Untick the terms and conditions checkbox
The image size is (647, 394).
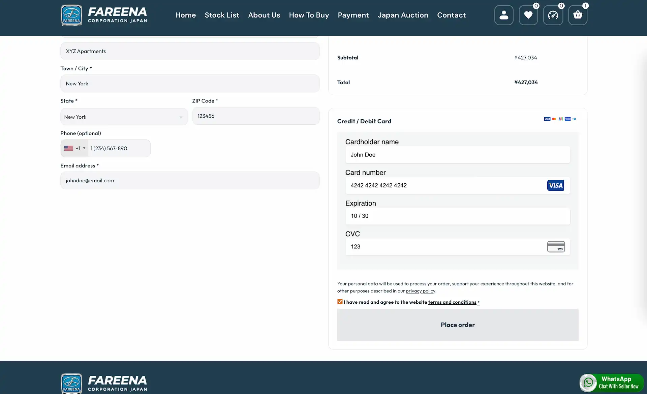pos(340,302)
